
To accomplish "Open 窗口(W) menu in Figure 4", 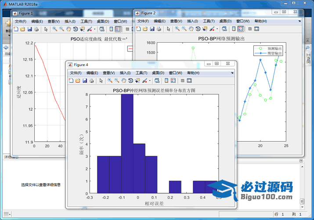I will 176,73.
